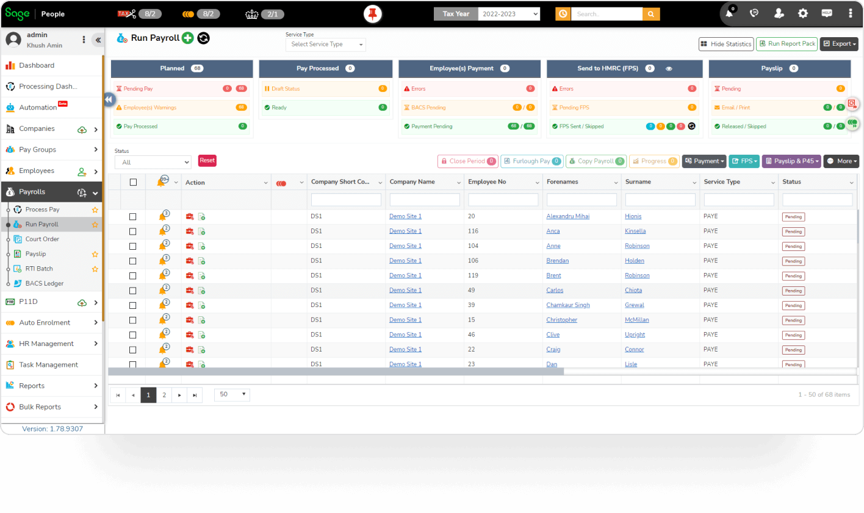Select the checkbox for employee Alexandru Mihai
Image resolution: width=864 pixels, height=513 pixels.
[x=133, y=216]
